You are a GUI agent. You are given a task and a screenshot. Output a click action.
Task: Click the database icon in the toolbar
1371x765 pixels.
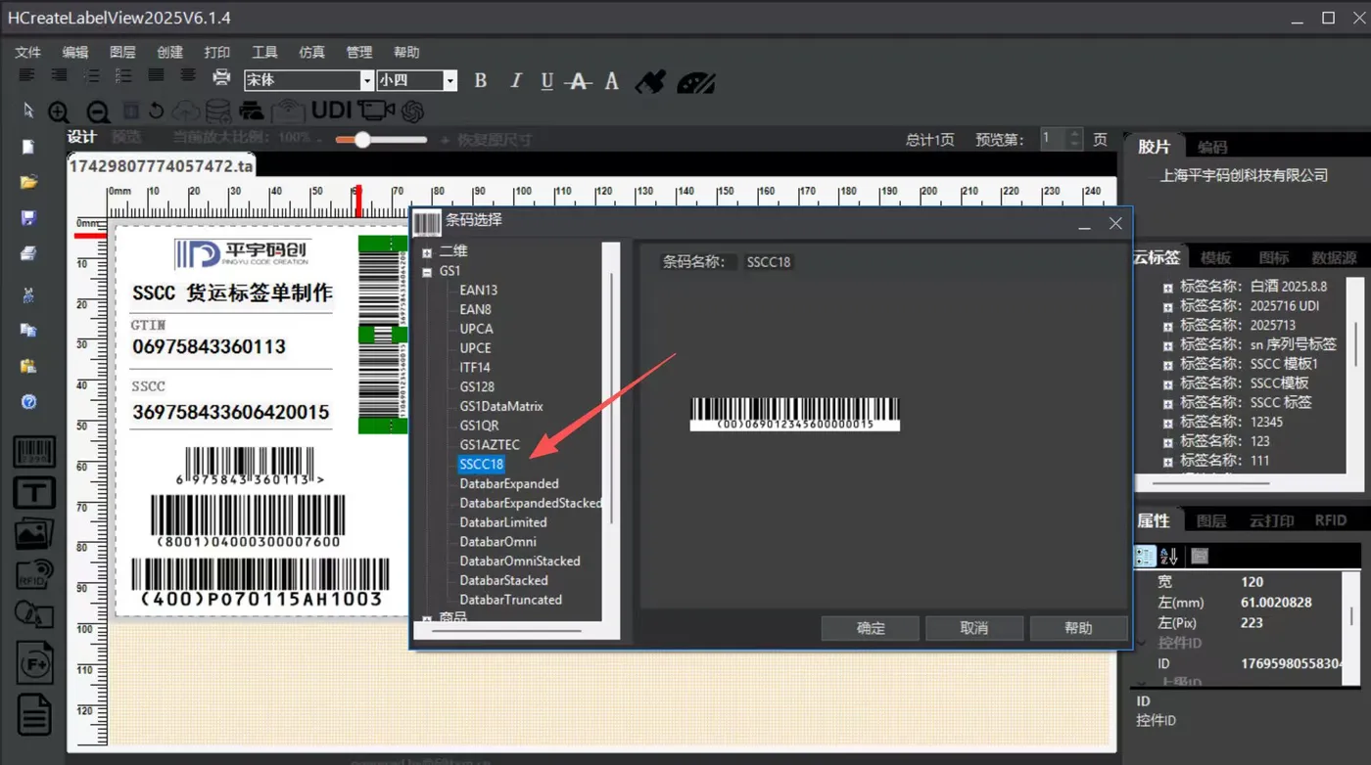[218, 111]
